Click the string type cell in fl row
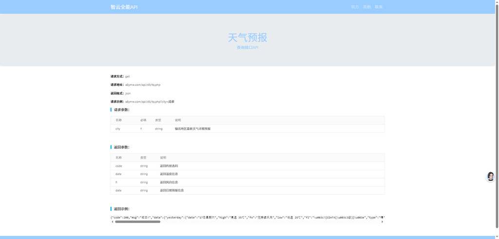Screen dimensions: 499x239 click(x=144, y=182)
